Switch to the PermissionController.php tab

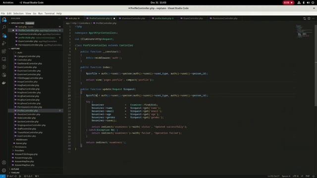coord(225,18)
